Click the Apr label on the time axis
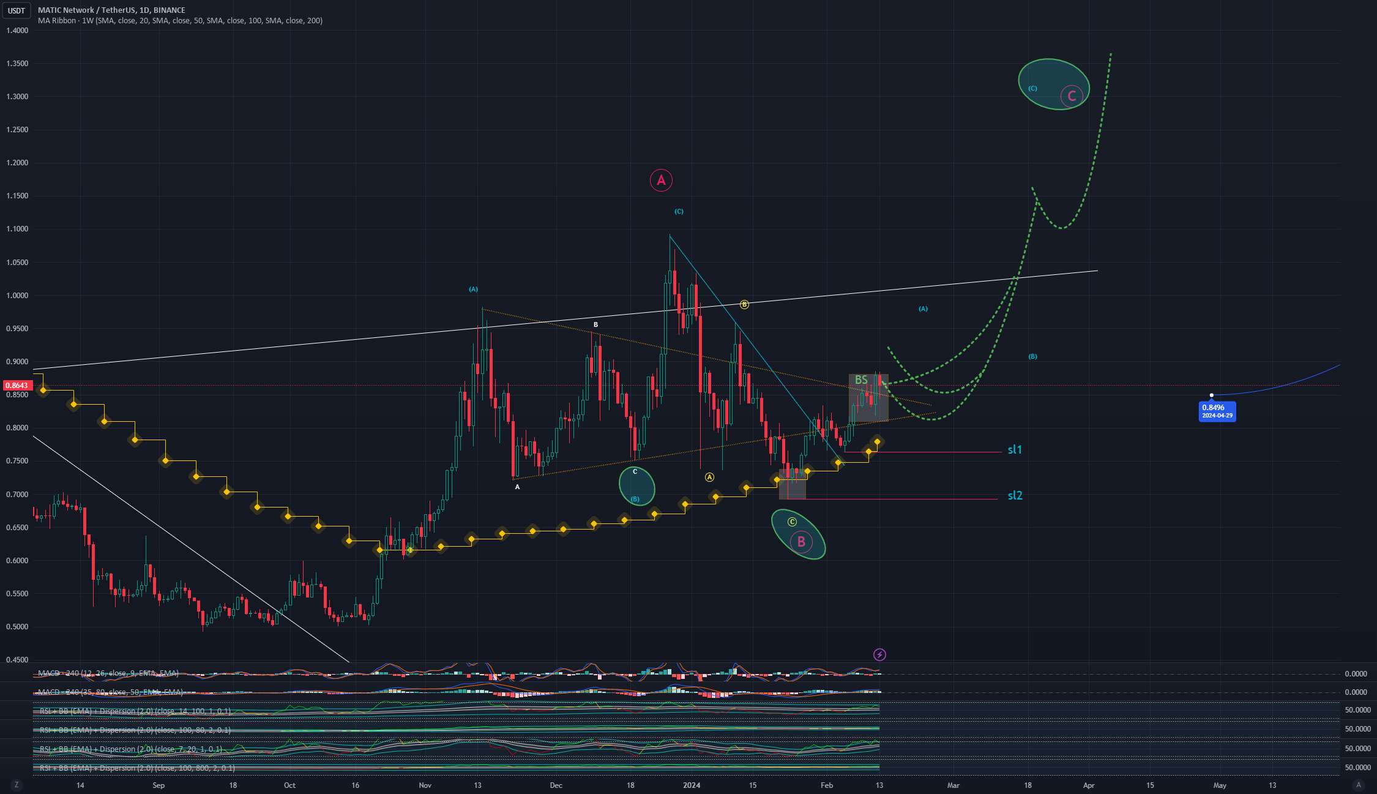The image size is (1377, 794). 1089,785
